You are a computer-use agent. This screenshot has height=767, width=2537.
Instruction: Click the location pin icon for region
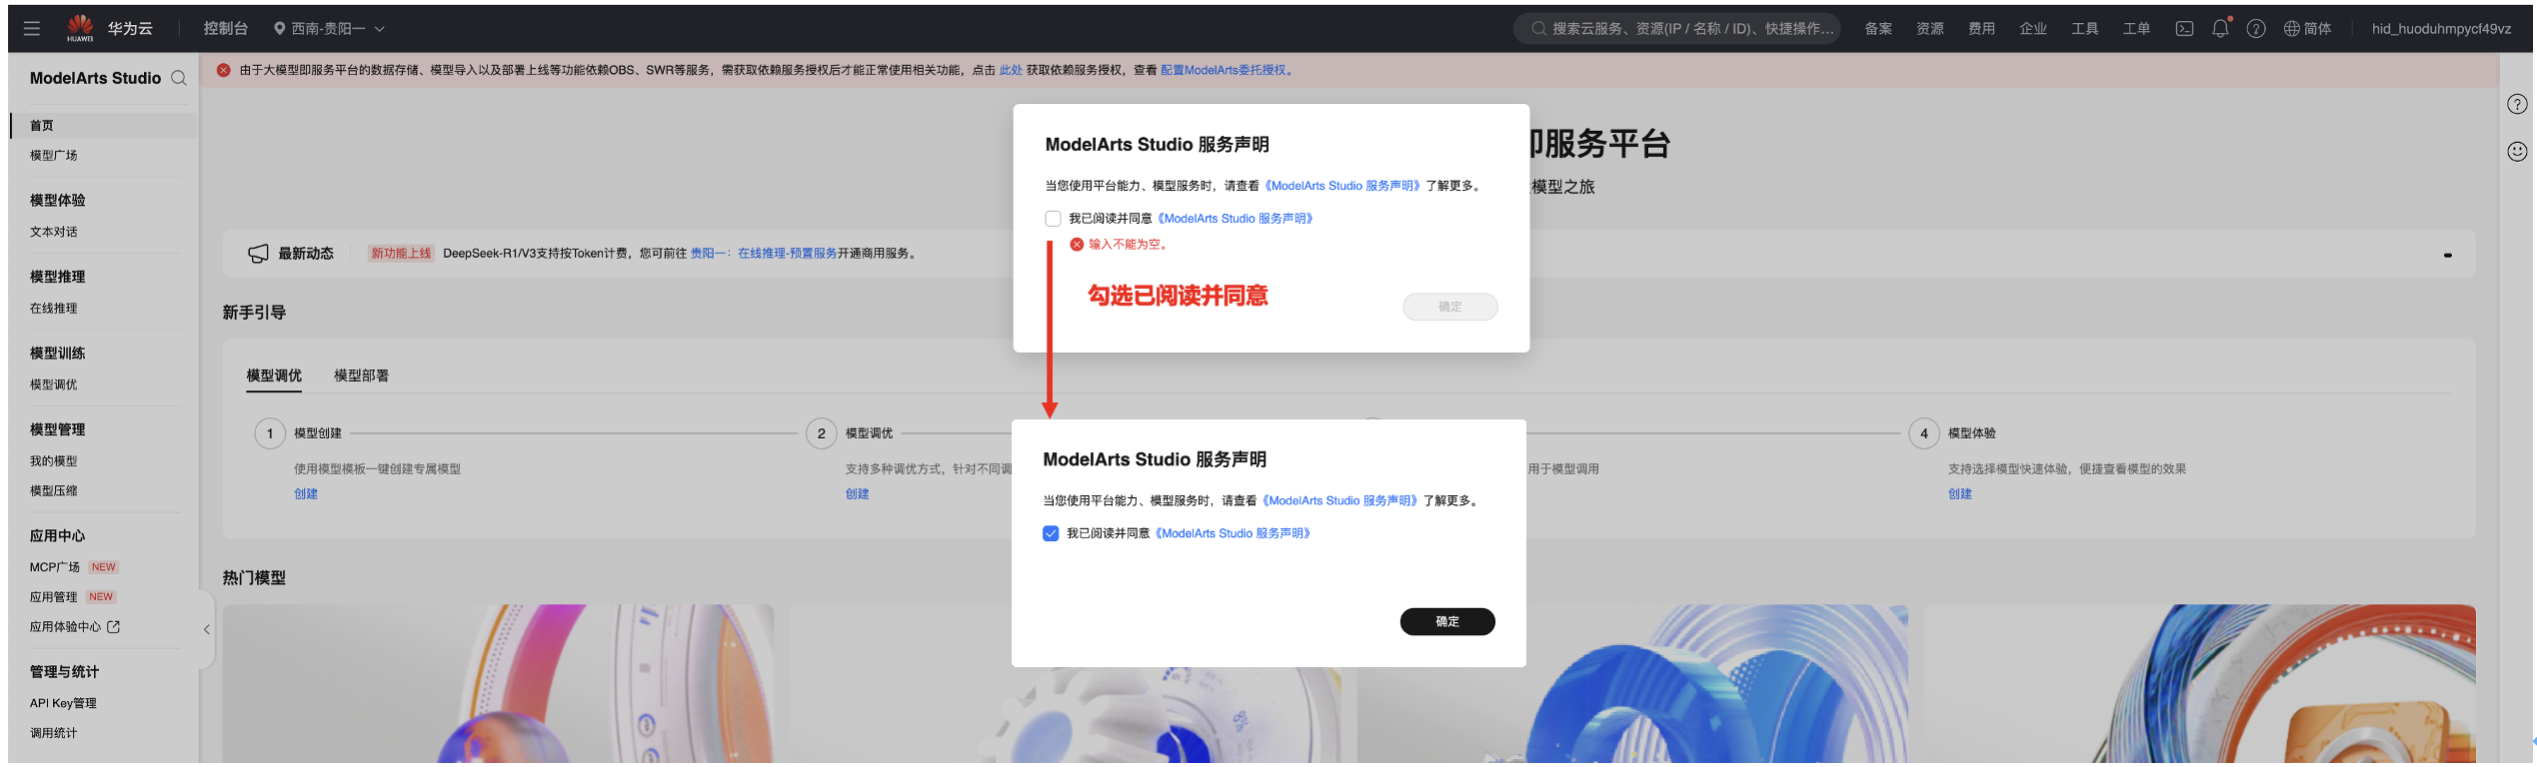click(280, 28)
